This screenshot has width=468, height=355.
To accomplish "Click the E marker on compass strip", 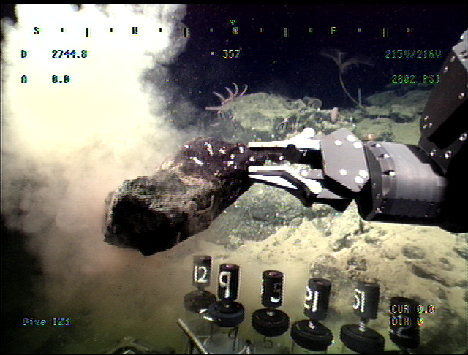I will coord(333,31).
